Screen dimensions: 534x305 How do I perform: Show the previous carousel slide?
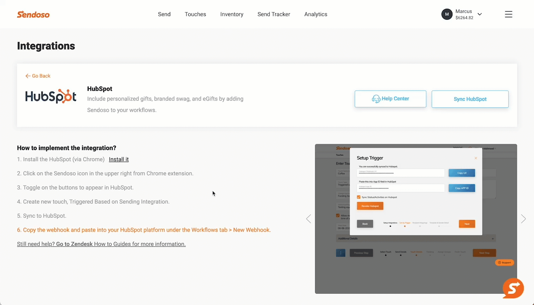coord(309,219)
